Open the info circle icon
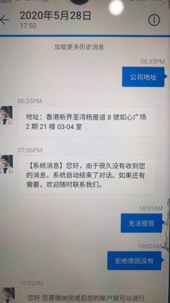Screen dimensions: 170x303 coord(154,20)
